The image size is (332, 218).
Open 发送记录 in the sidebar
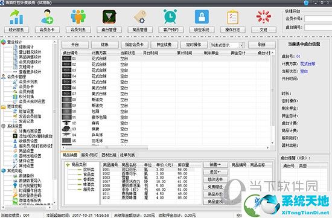pyautogui.click(x=26, y=121)
